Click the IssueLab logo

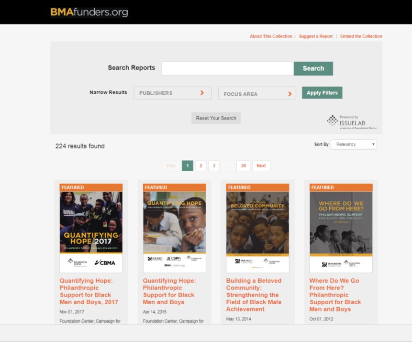tap(352, 122)
